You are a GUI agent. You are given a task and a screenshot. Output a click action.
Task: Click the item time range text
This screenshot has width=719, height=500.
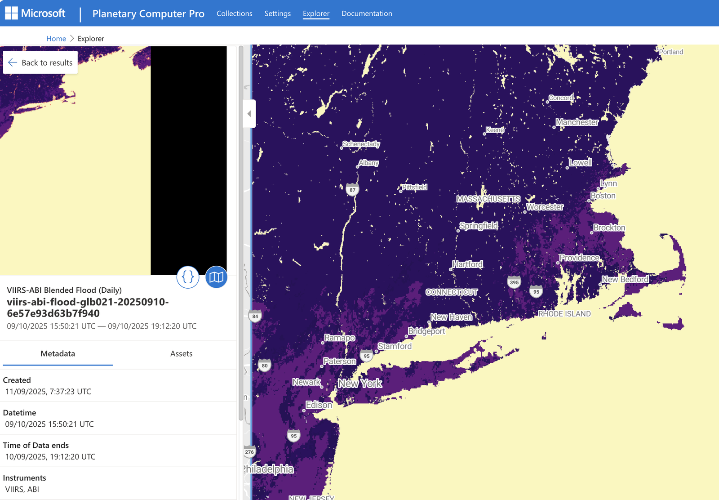102,326
